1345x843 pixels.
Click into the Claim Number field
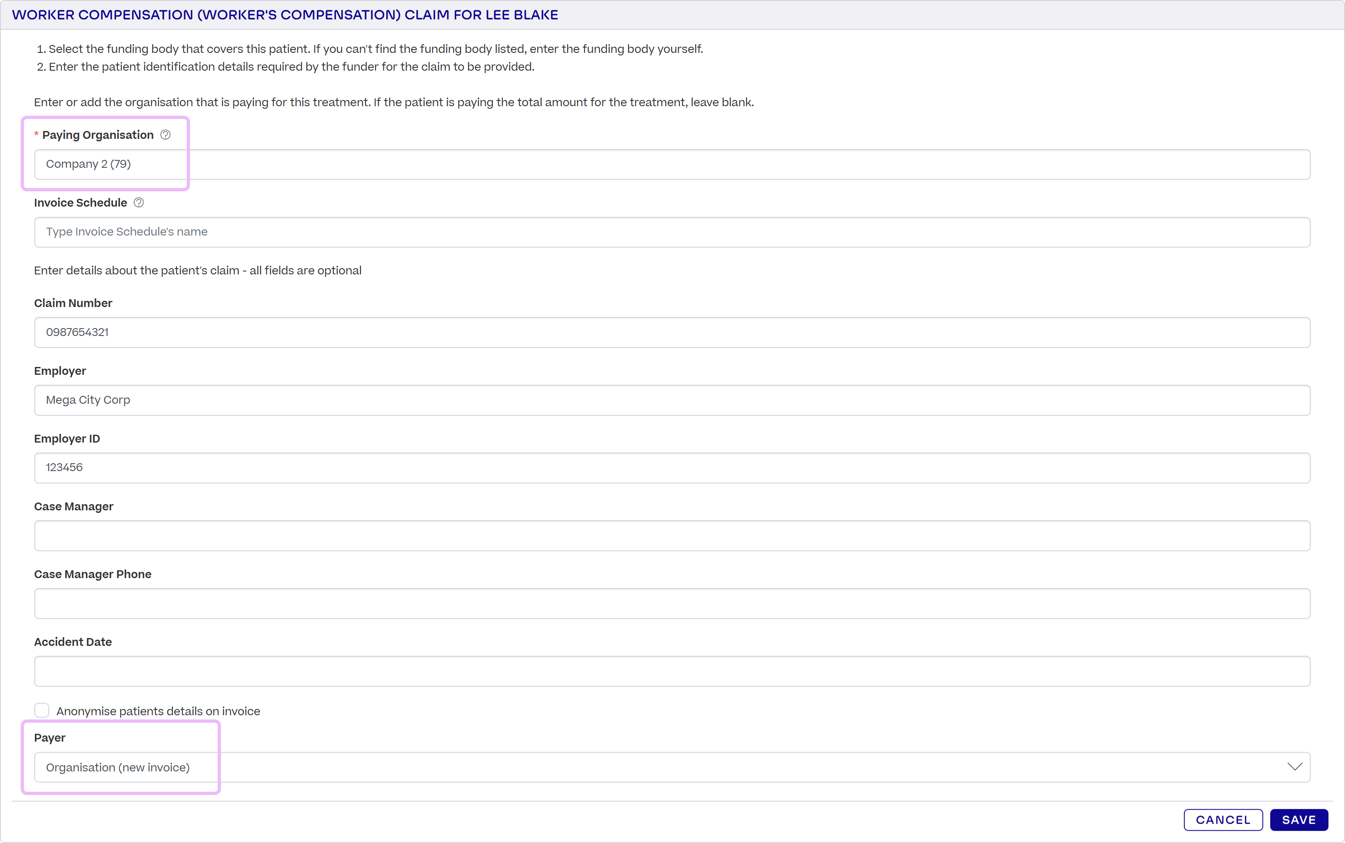672,332
